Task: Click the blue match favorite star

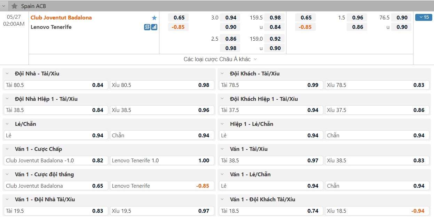Action: click(154, 18)
